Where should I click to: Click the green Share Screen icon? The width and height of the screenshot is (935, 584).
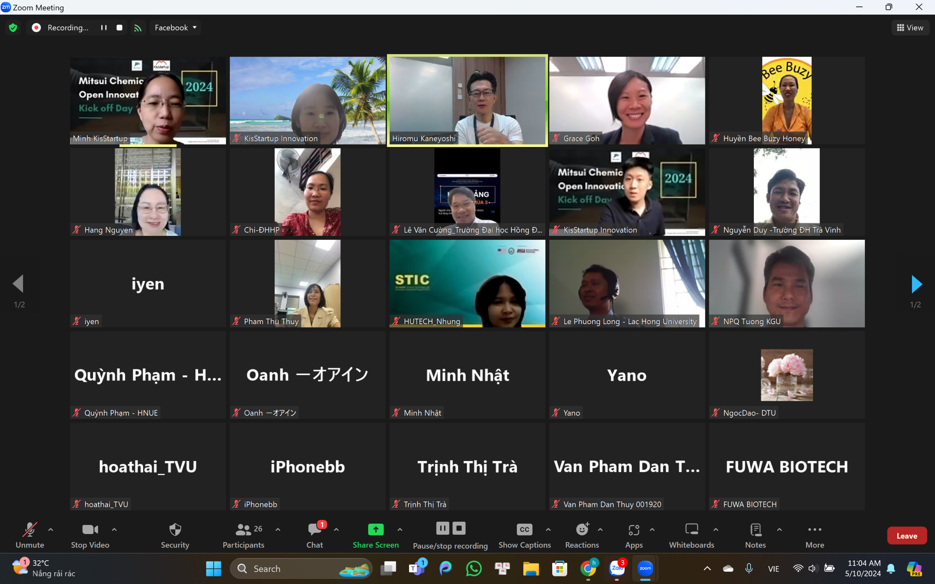tap(375, 529)
